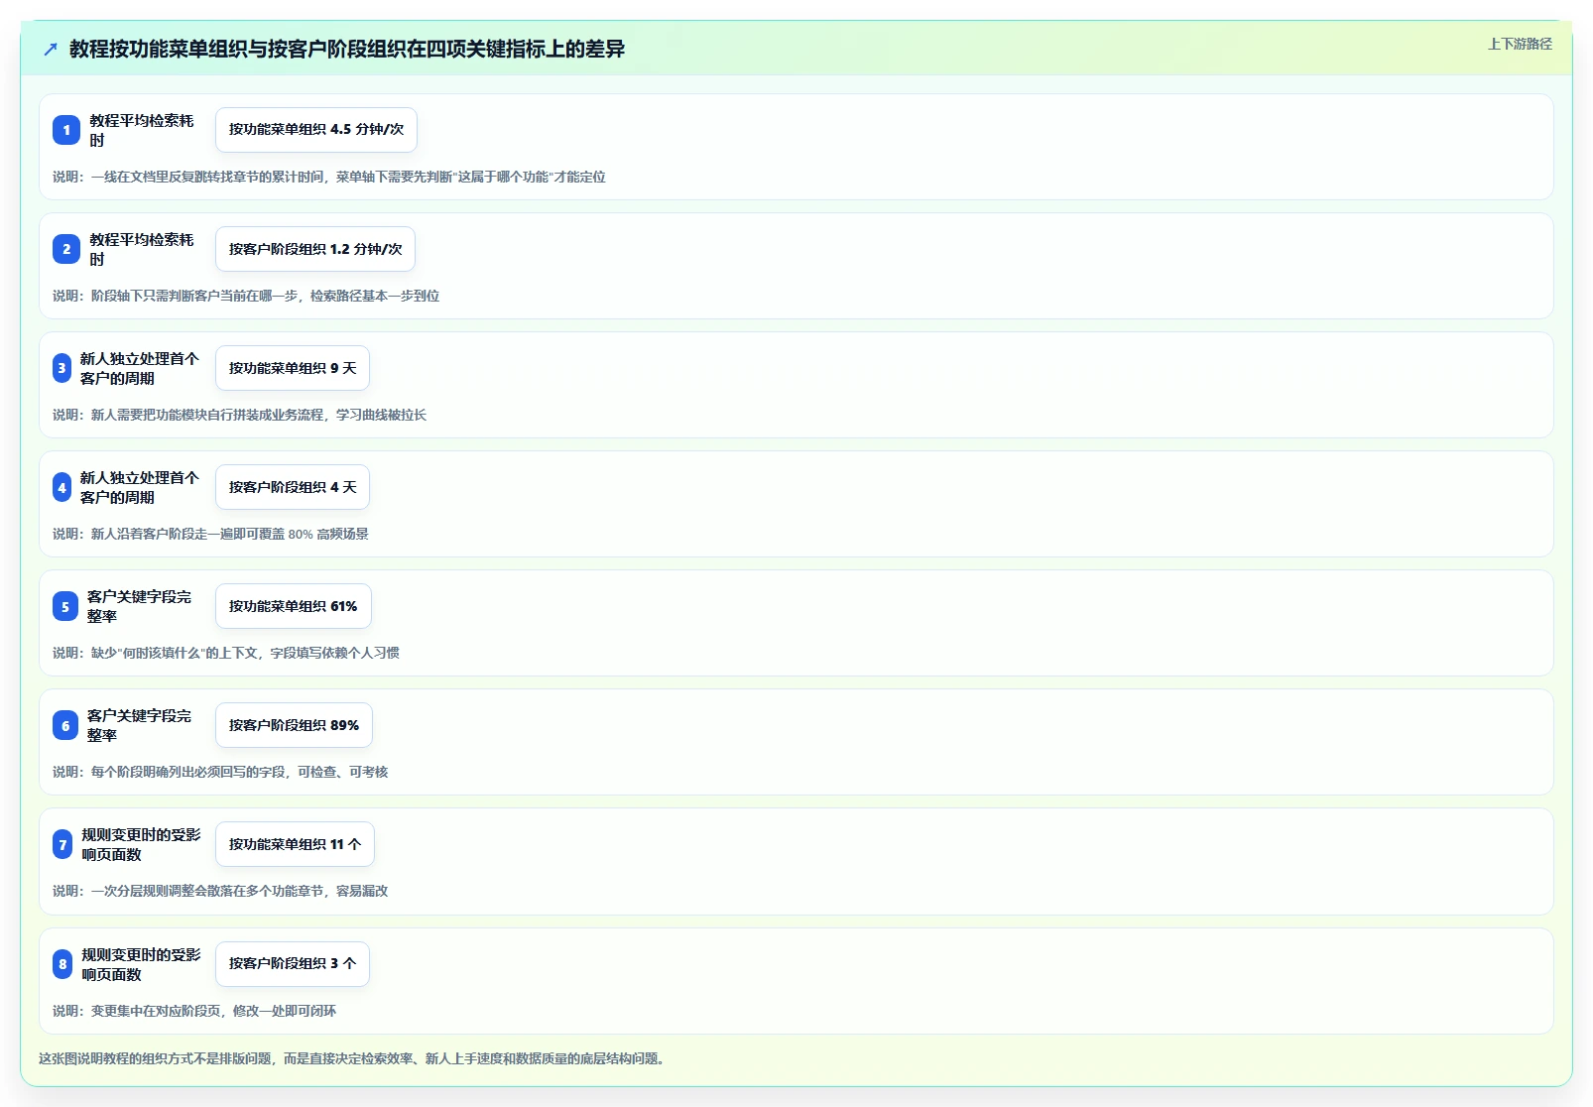Click the note starting 每个阶段明确列出
Screen dimensions: 1593x1107
[220, 772]
